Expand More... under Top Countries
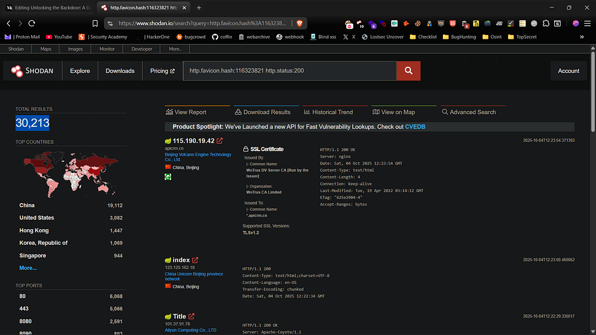Screen dimensions: 596x335 point(28,268)
